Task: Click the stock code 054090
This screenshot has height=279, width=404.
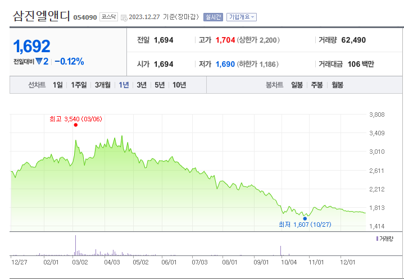Action: 85,17
